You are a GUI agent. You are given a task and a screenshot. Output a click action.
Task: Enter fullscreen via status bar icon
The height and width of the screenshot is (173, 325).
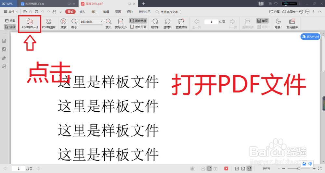(320, 168)
